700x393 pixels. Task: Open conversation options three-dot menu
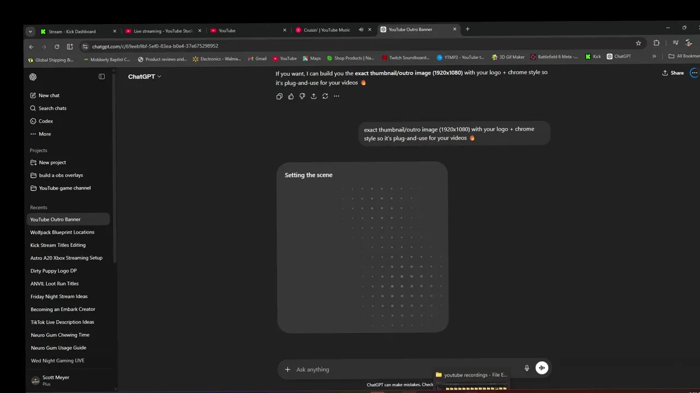pyautogui.click(x=694, y=73)
